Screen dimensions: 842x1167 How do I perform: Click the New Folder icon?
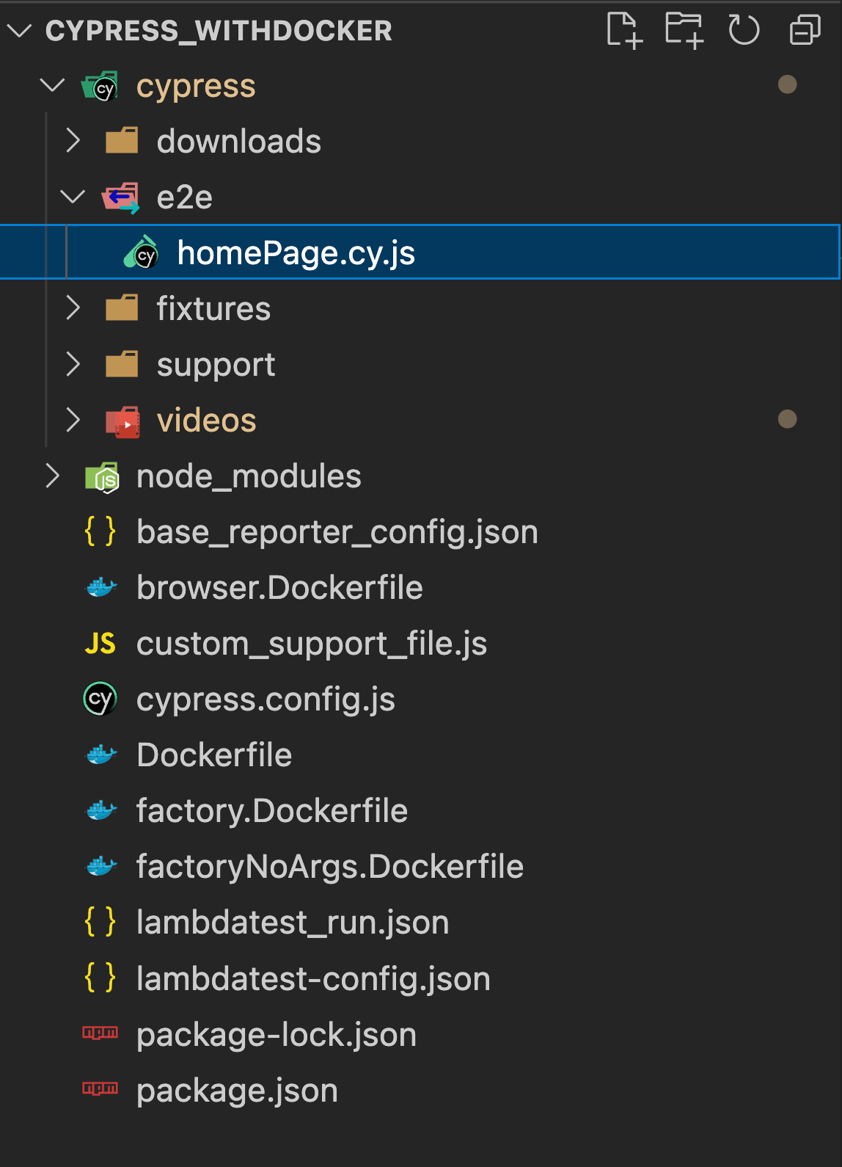[x=684, y=31]
